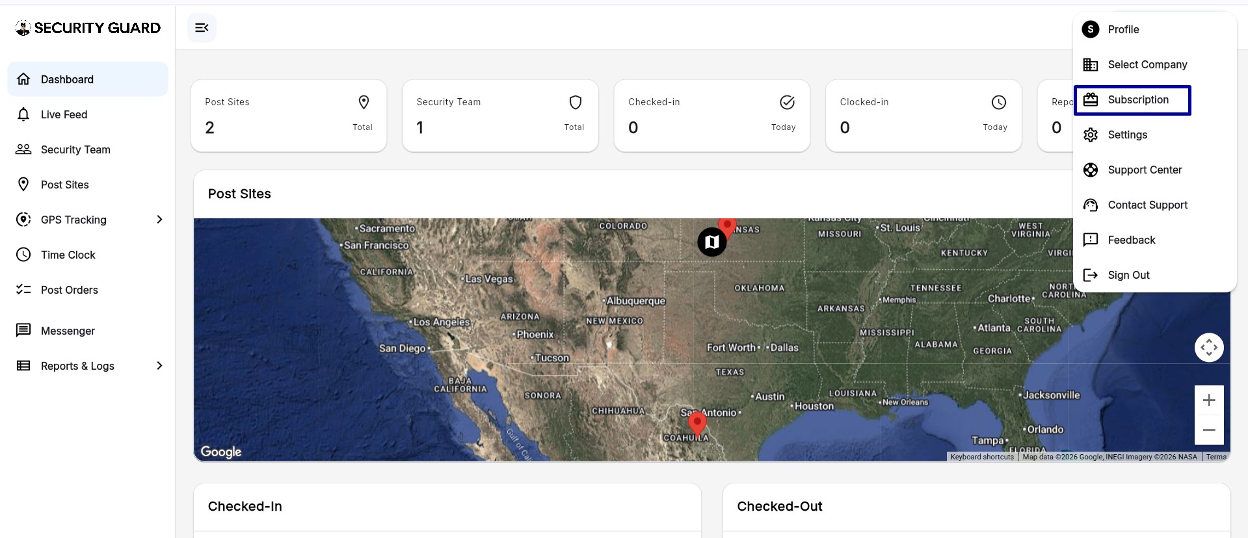Open the map camera controls button

[x=1209, y=348]
